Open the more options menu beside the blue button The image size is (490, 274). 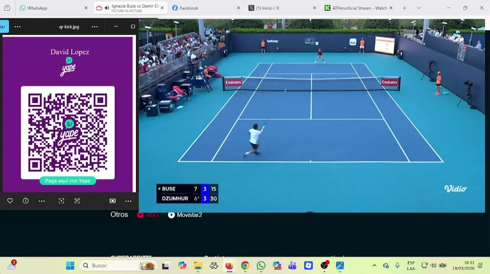18,27
